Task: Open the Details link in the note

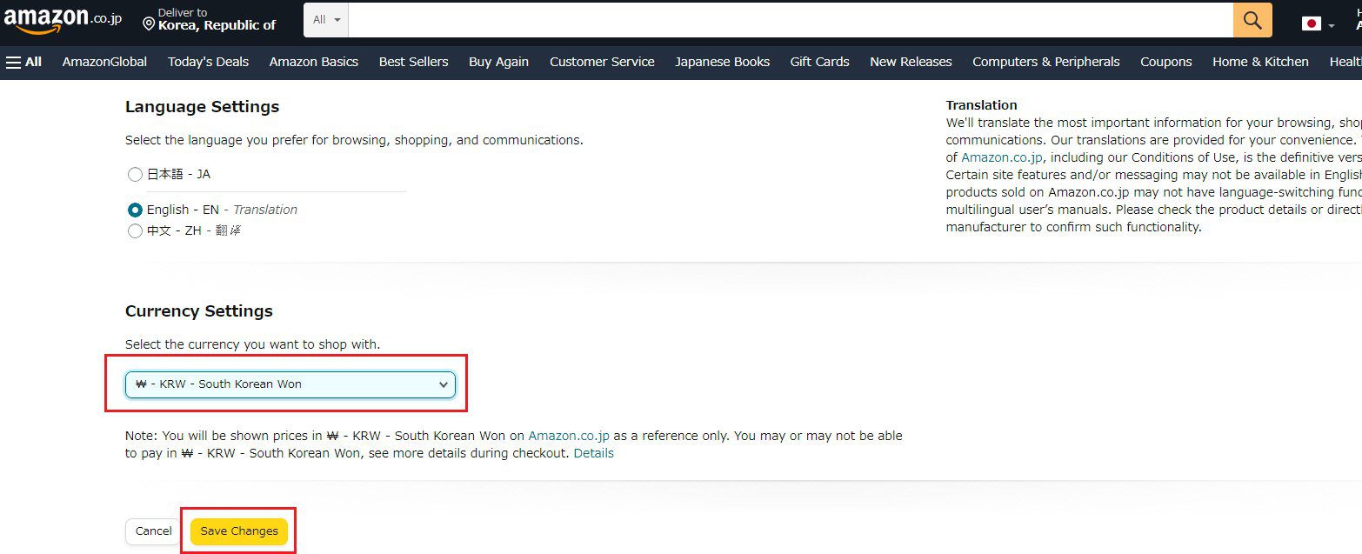Action: (593, 453)
